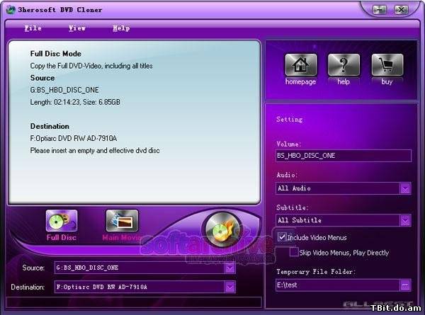
Task: Start burning with the round disc button
Action: pyautogui.click(x=222, y=229)
